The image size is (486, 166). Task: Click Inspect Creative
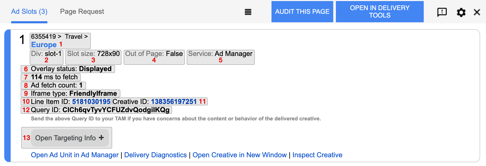[318, 155]
